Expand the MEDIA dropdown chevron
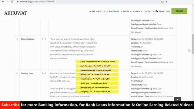The width and height of the screenshot is (194, 109). click(131, 12)
